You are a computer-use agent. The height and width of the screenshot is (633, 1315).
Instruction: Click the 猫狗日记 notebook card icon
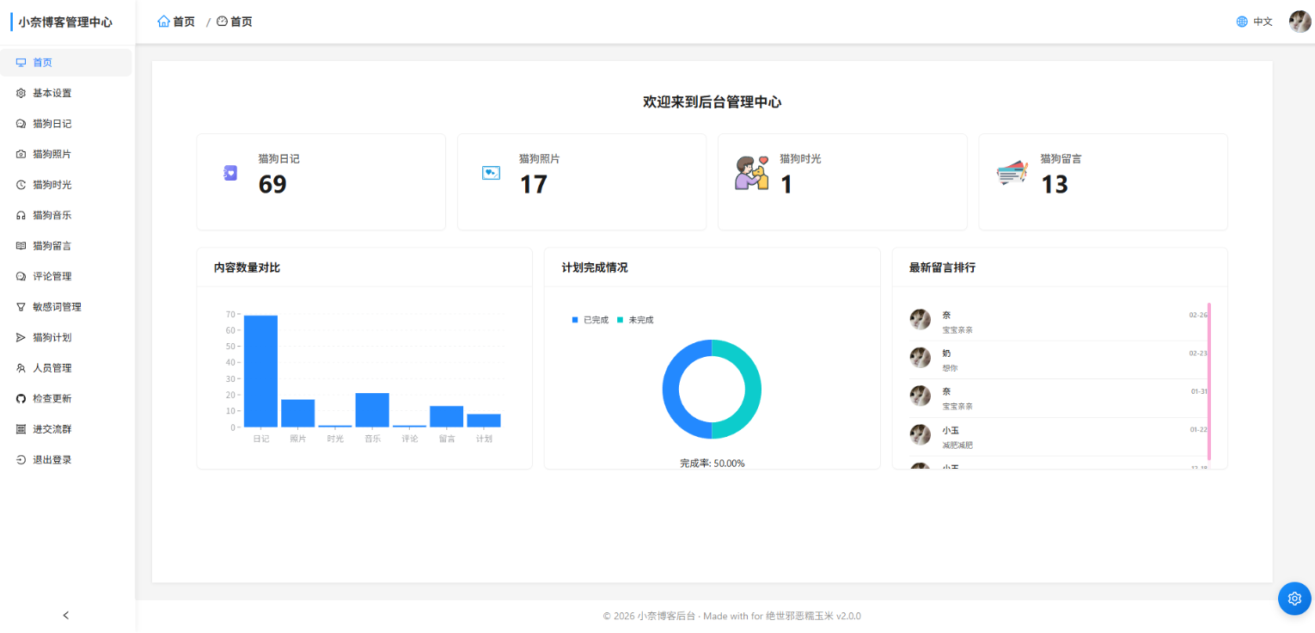pyautogui.click(x=230, y=173)
